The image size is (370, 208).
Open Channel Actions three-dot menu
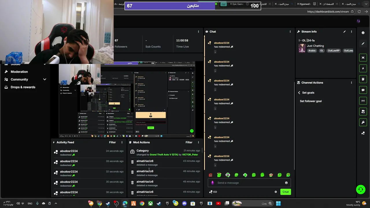351,83
